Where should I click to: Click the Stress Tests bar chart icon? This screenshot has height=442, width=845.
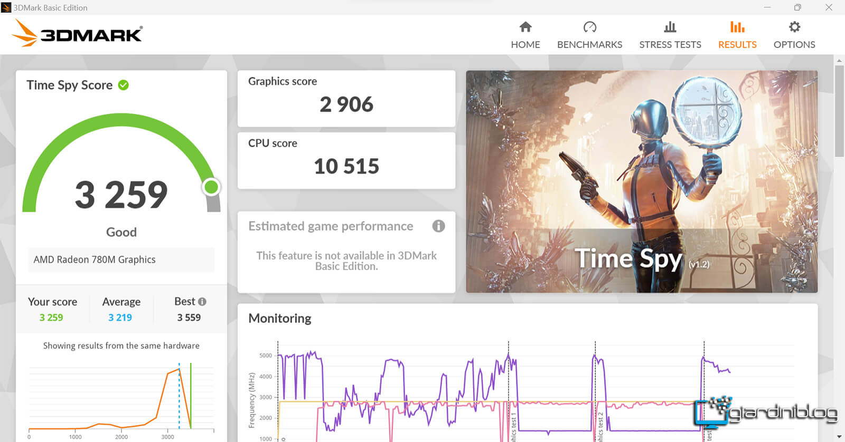pos(670,27)
